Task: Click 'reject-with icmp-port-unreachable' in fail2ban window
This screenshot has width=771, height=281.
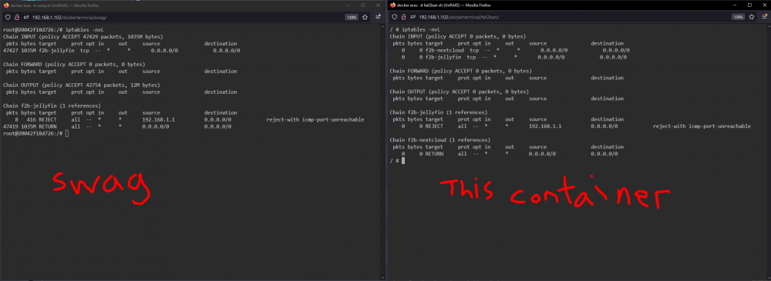Action: (x=702, y=126)
